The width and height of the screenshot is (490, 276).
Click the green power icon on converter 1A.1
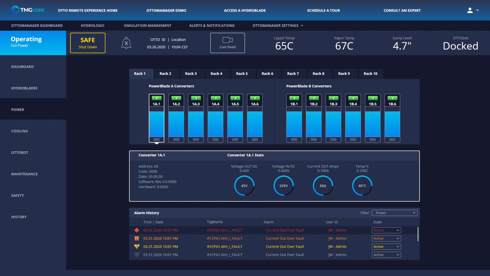(157, 98)
